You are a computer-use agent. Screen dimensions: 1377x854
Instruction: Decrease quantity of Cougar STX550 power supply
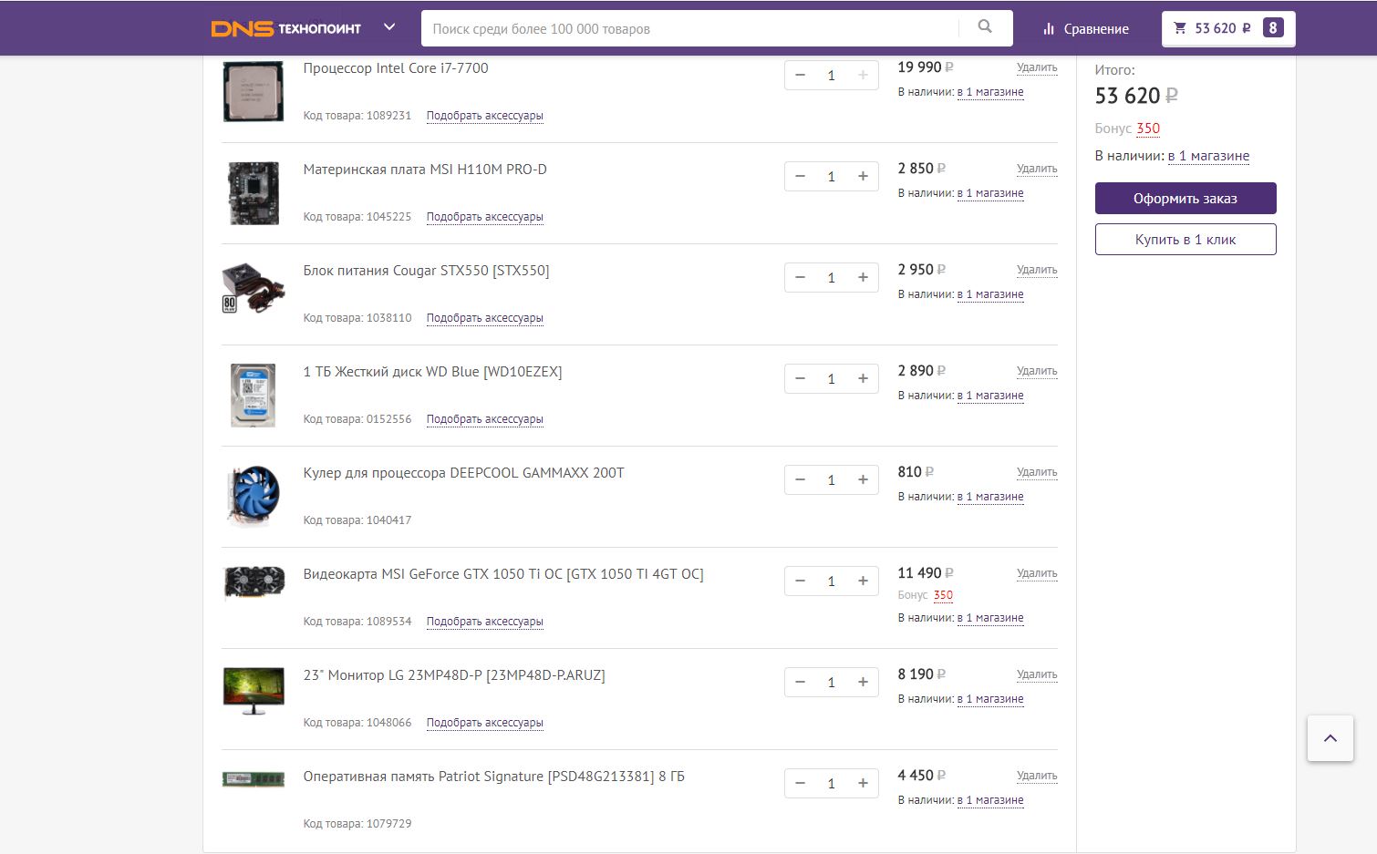coord(801,278)
